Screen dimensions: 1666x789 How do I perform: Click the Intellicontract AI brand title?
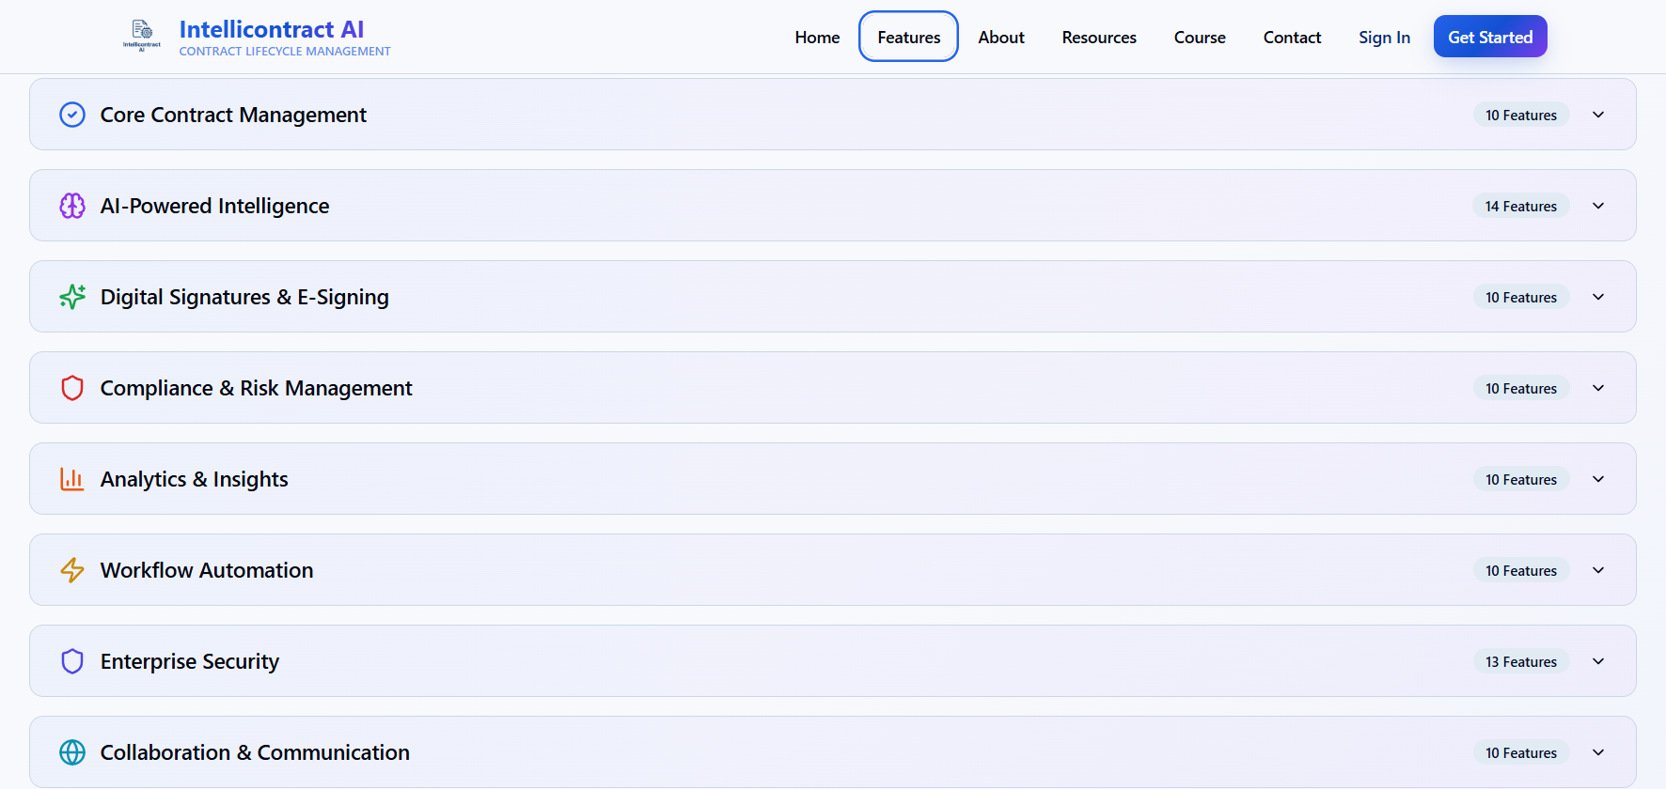point(271,29)
